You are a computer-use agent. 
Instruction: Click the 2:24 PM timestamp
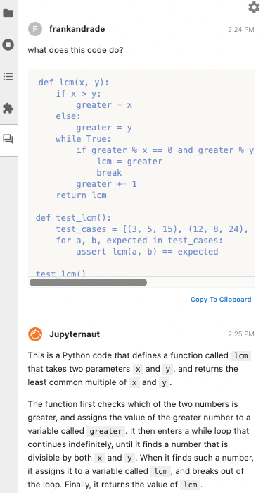click(x=240, y=30)
